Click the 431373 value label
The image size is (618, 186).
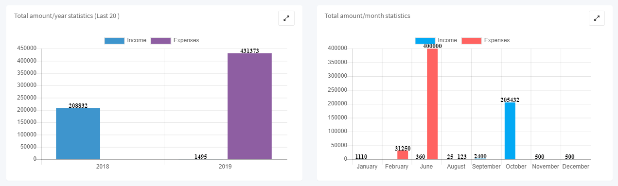pyautogui.click(x=249, y=51)
